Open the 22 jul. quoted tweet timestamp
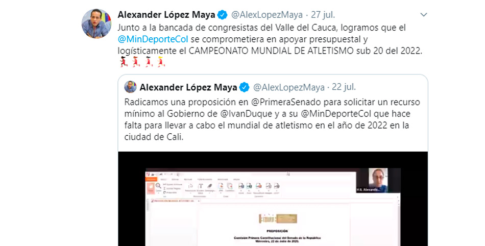This screenshot has height=246, width=485. 344,87
